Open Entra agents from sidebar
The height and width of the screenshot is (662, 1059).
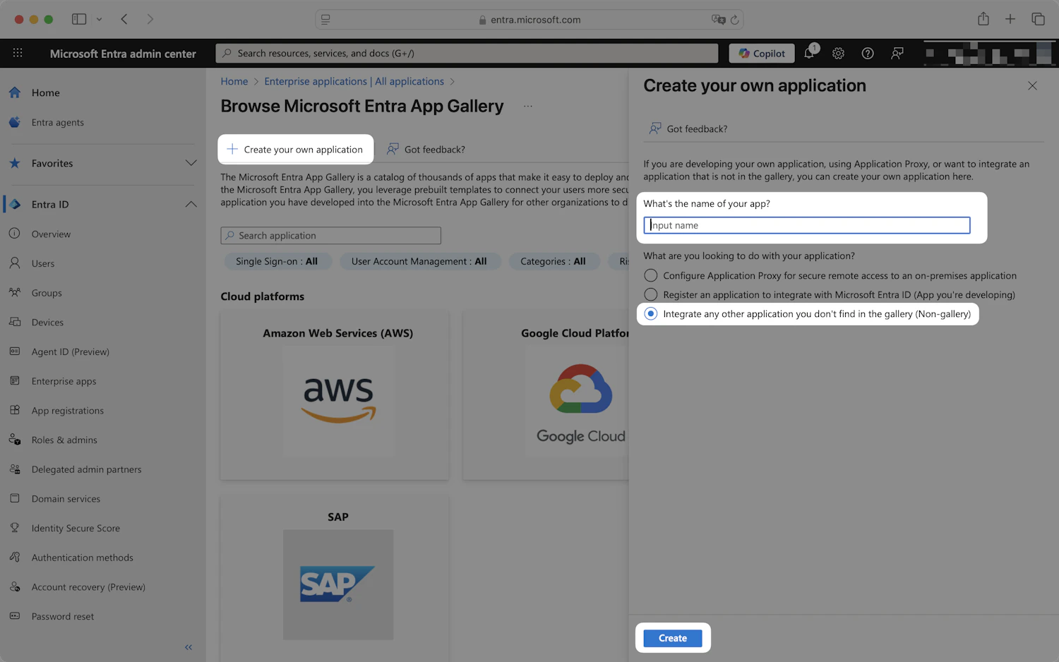click(x=57, y=122)
